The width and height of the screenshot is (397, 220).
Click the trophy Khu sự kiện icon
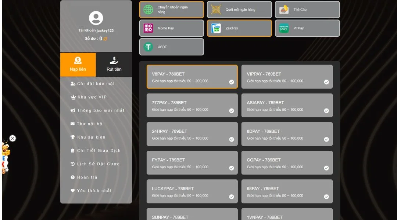tap(73, 137)
